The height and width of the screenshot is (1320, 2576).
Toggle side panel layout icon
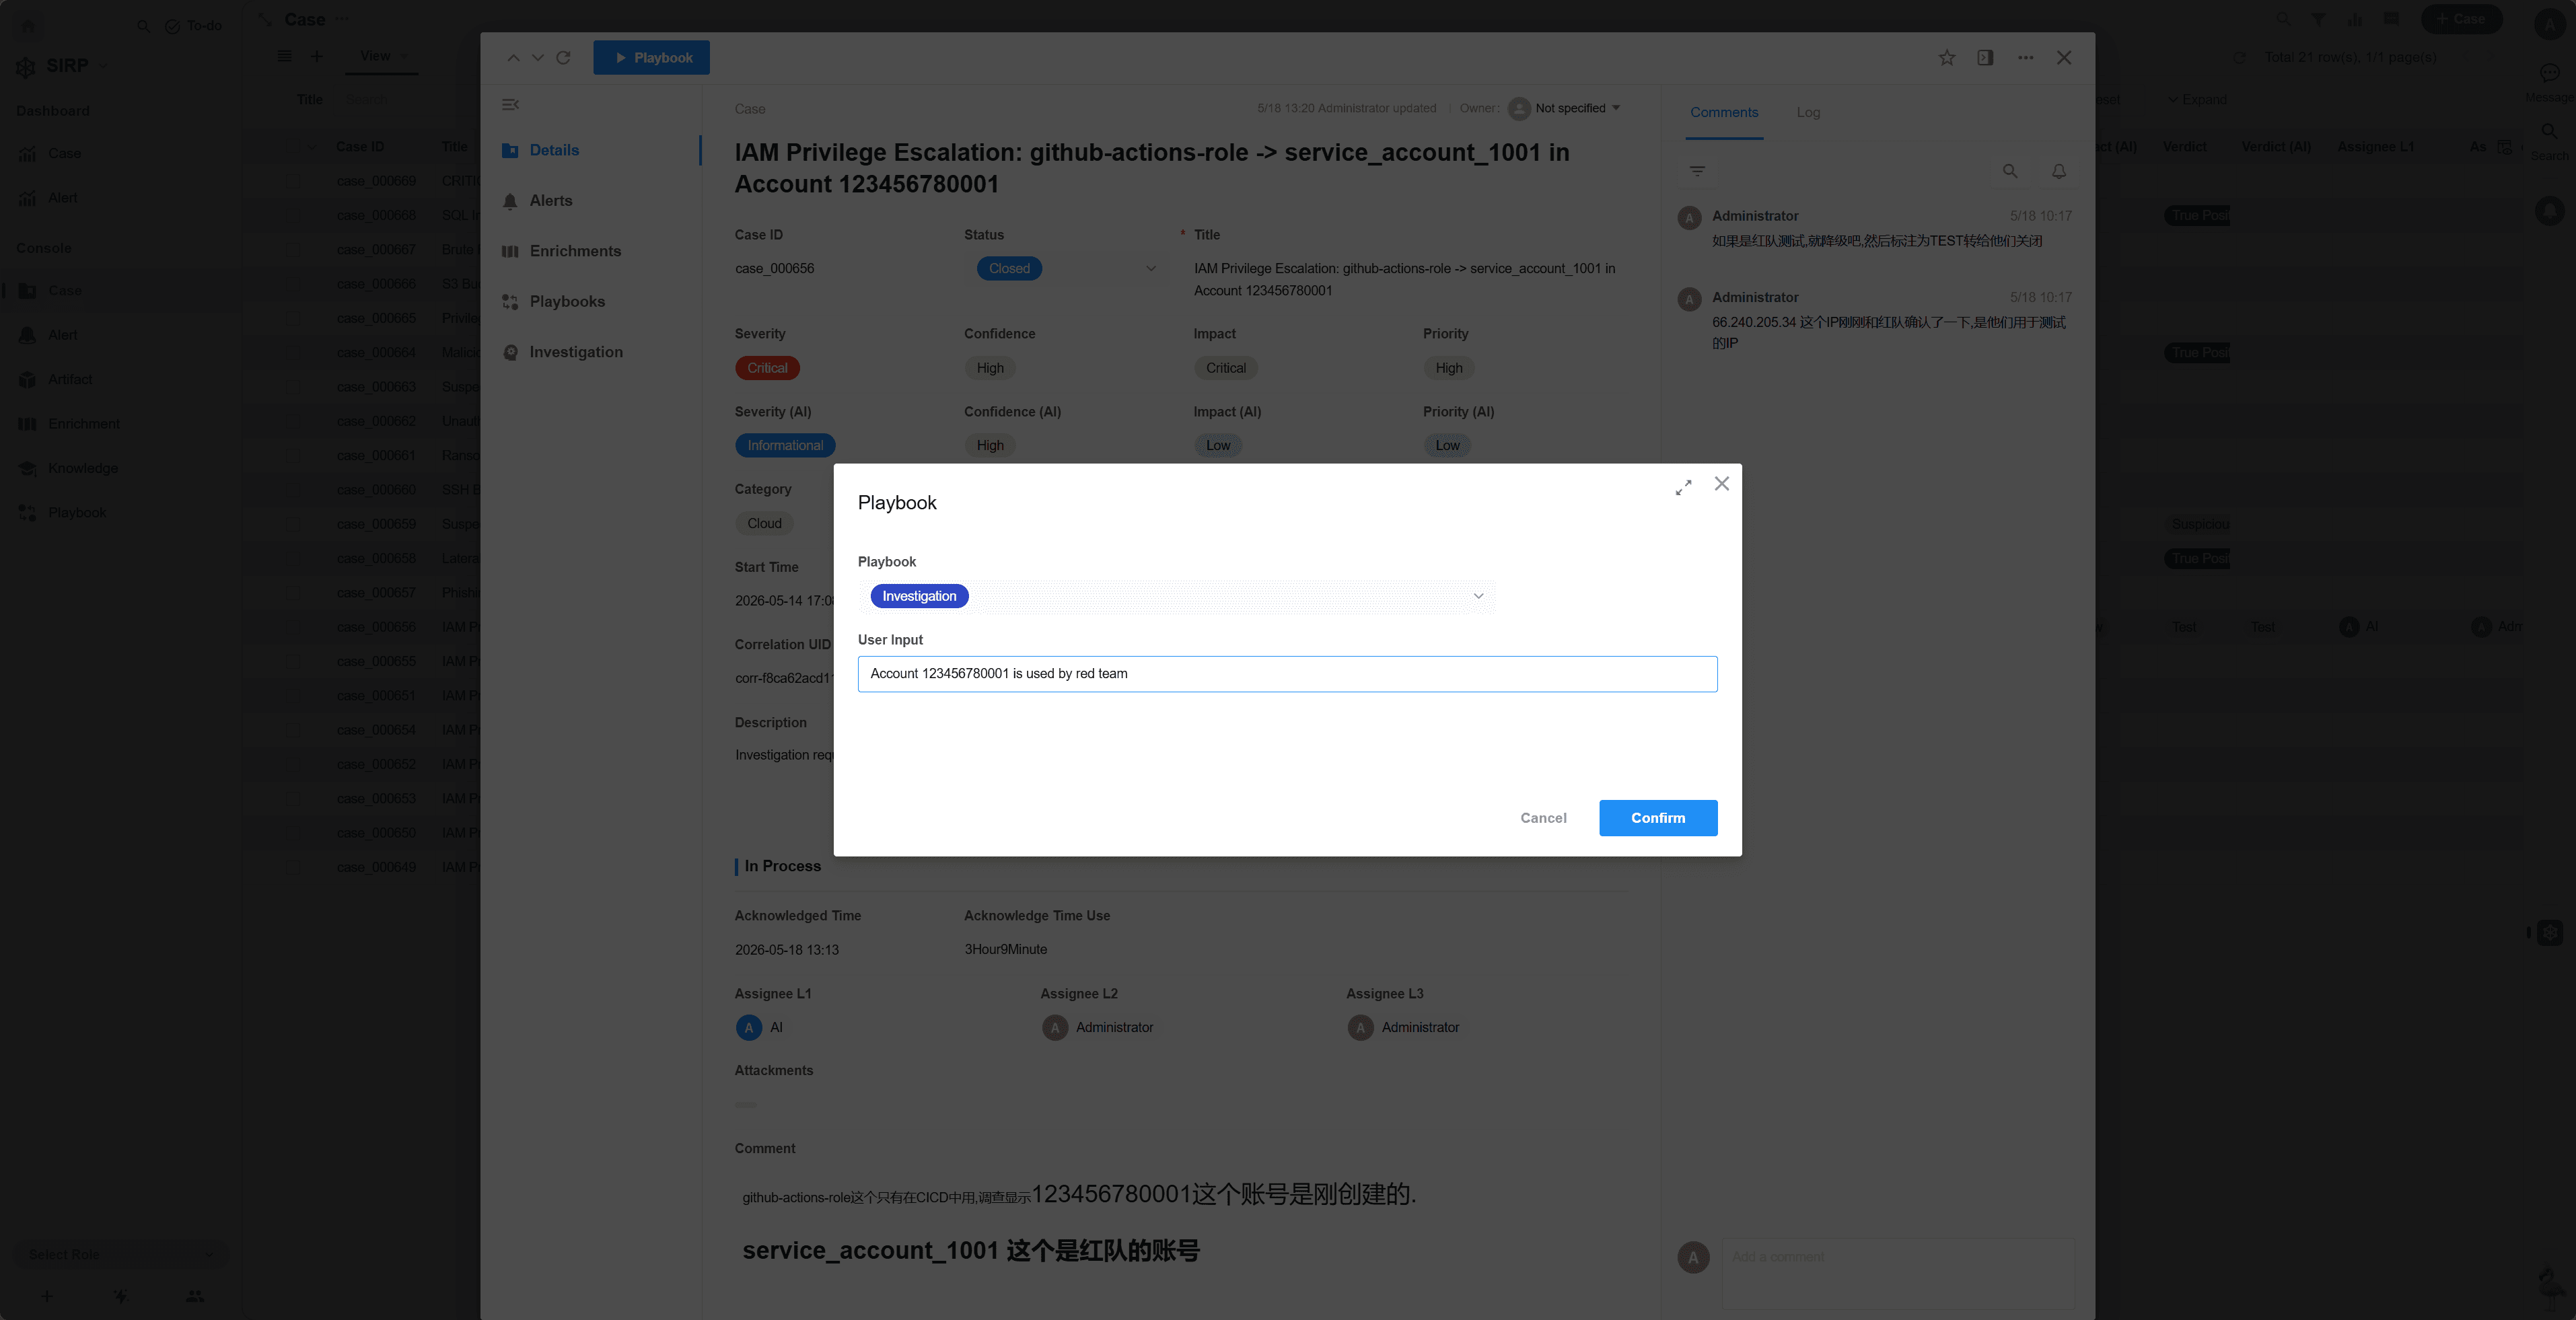(1985, 58)
